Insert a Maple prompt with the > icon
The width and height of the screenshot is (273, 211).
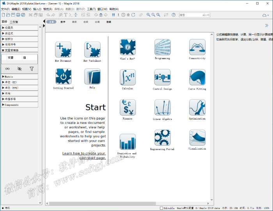coord(71,15)
